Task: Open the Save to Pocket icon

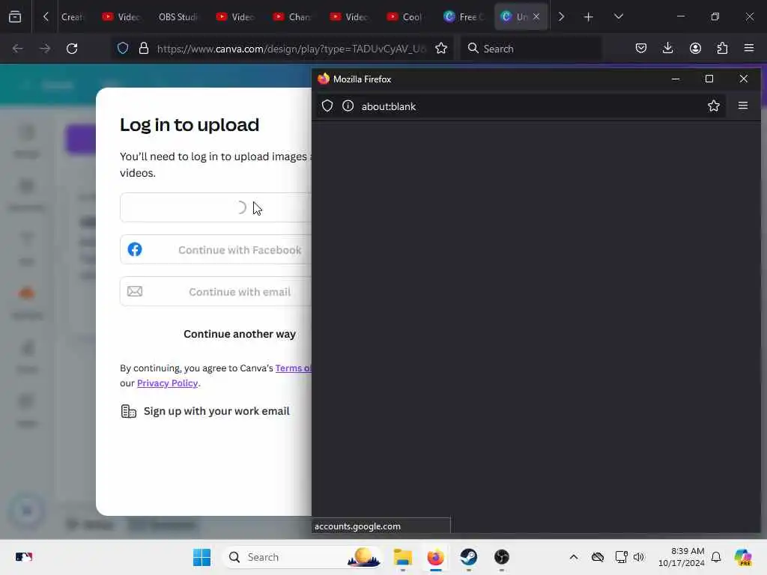Action: pyautogui.click(x=641, y=48)
